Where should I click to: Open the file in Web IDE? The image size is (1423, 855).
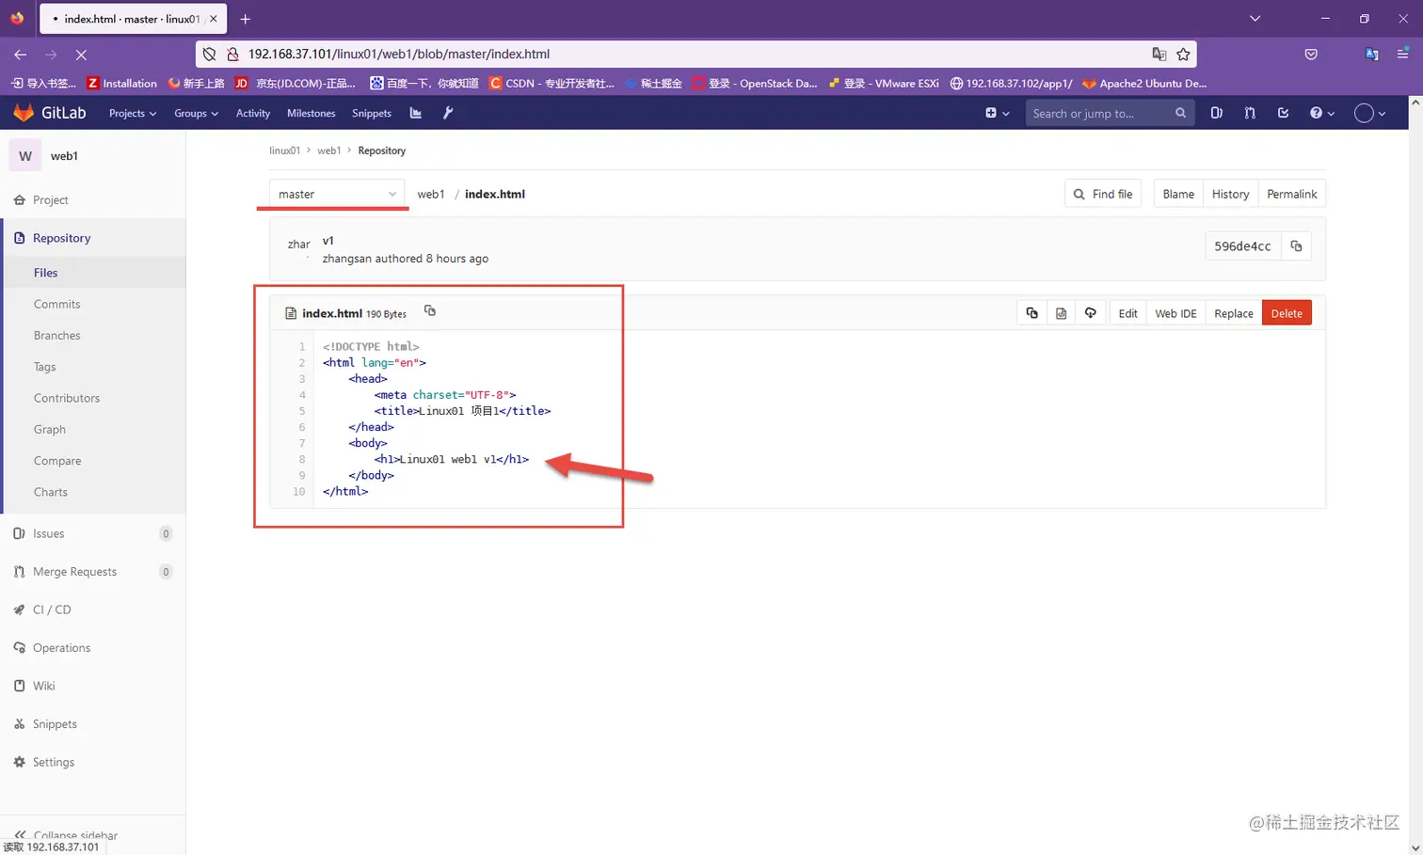coord(1175,313)
